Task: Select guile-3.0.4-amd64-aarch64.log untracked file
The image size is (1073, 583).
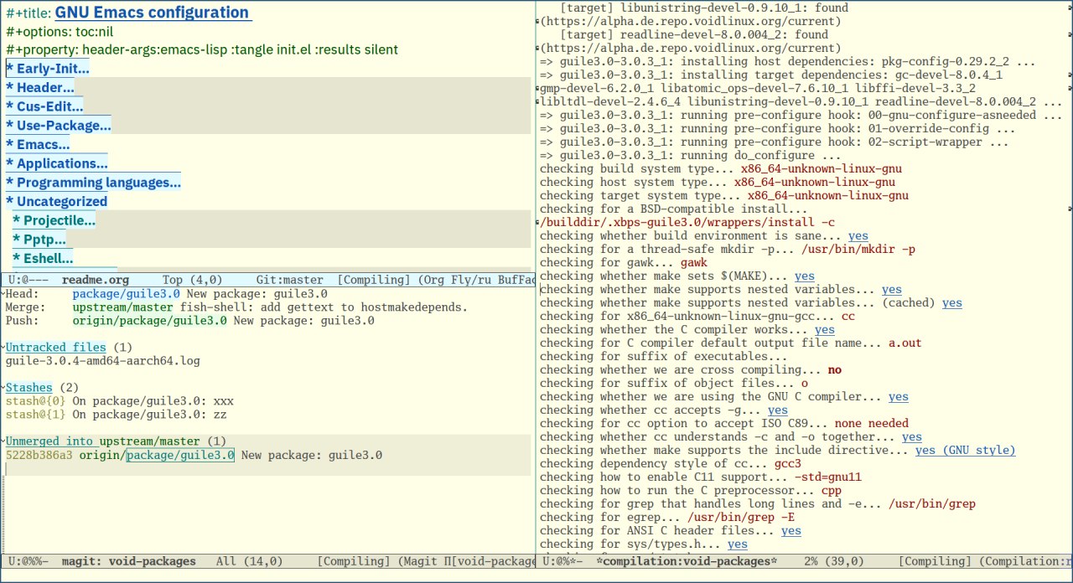Action: point(102,361)
